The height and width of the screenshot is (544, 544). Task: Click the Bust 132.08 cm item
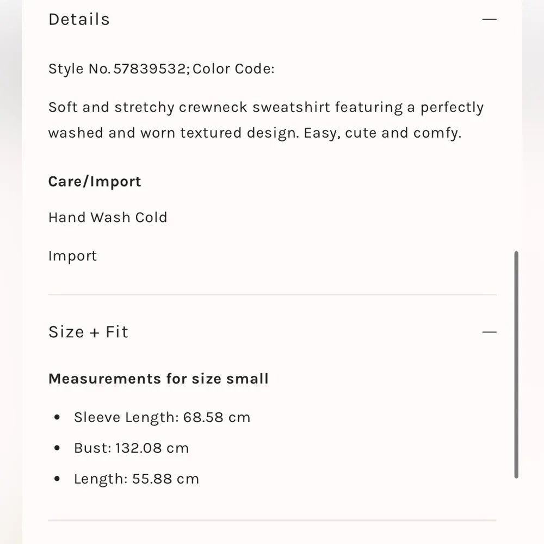[x=131, y=448]
